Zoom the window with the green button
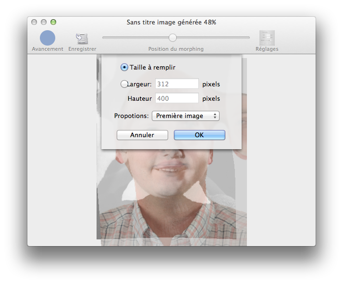The image size is (343, 284). [x=53, y=22]
